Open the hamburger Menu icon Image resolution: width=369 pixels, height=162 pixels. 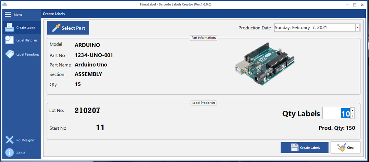tap(8, 14)
